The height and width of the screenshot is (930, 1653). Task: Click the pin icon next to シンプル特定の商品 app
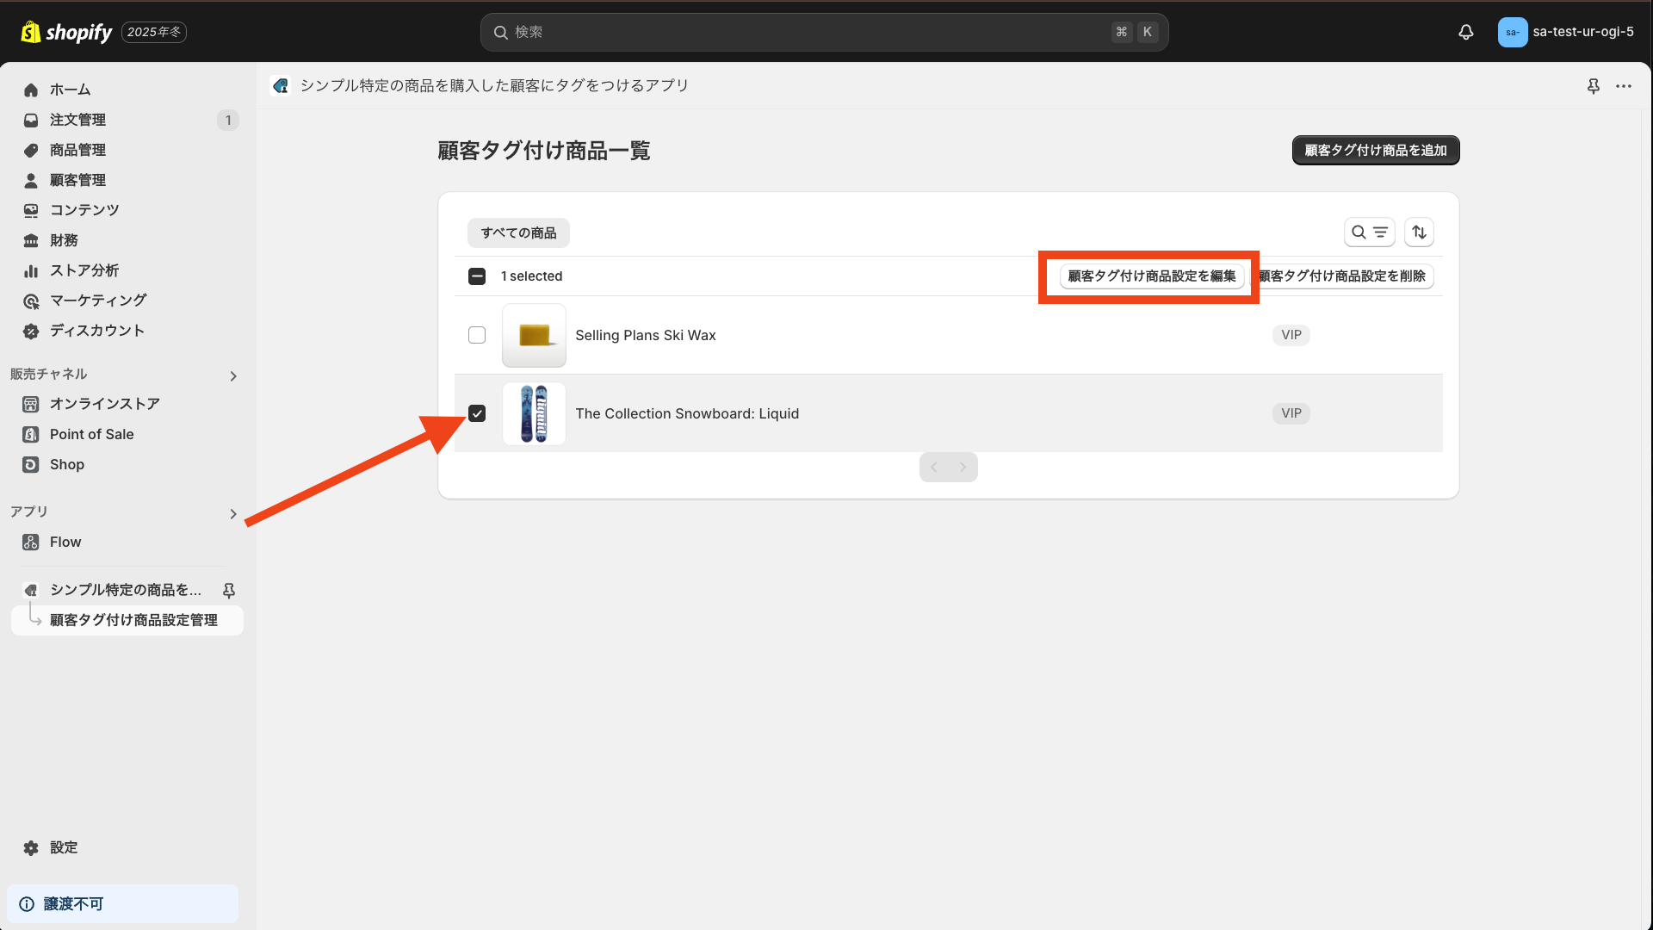click(229, 591)
